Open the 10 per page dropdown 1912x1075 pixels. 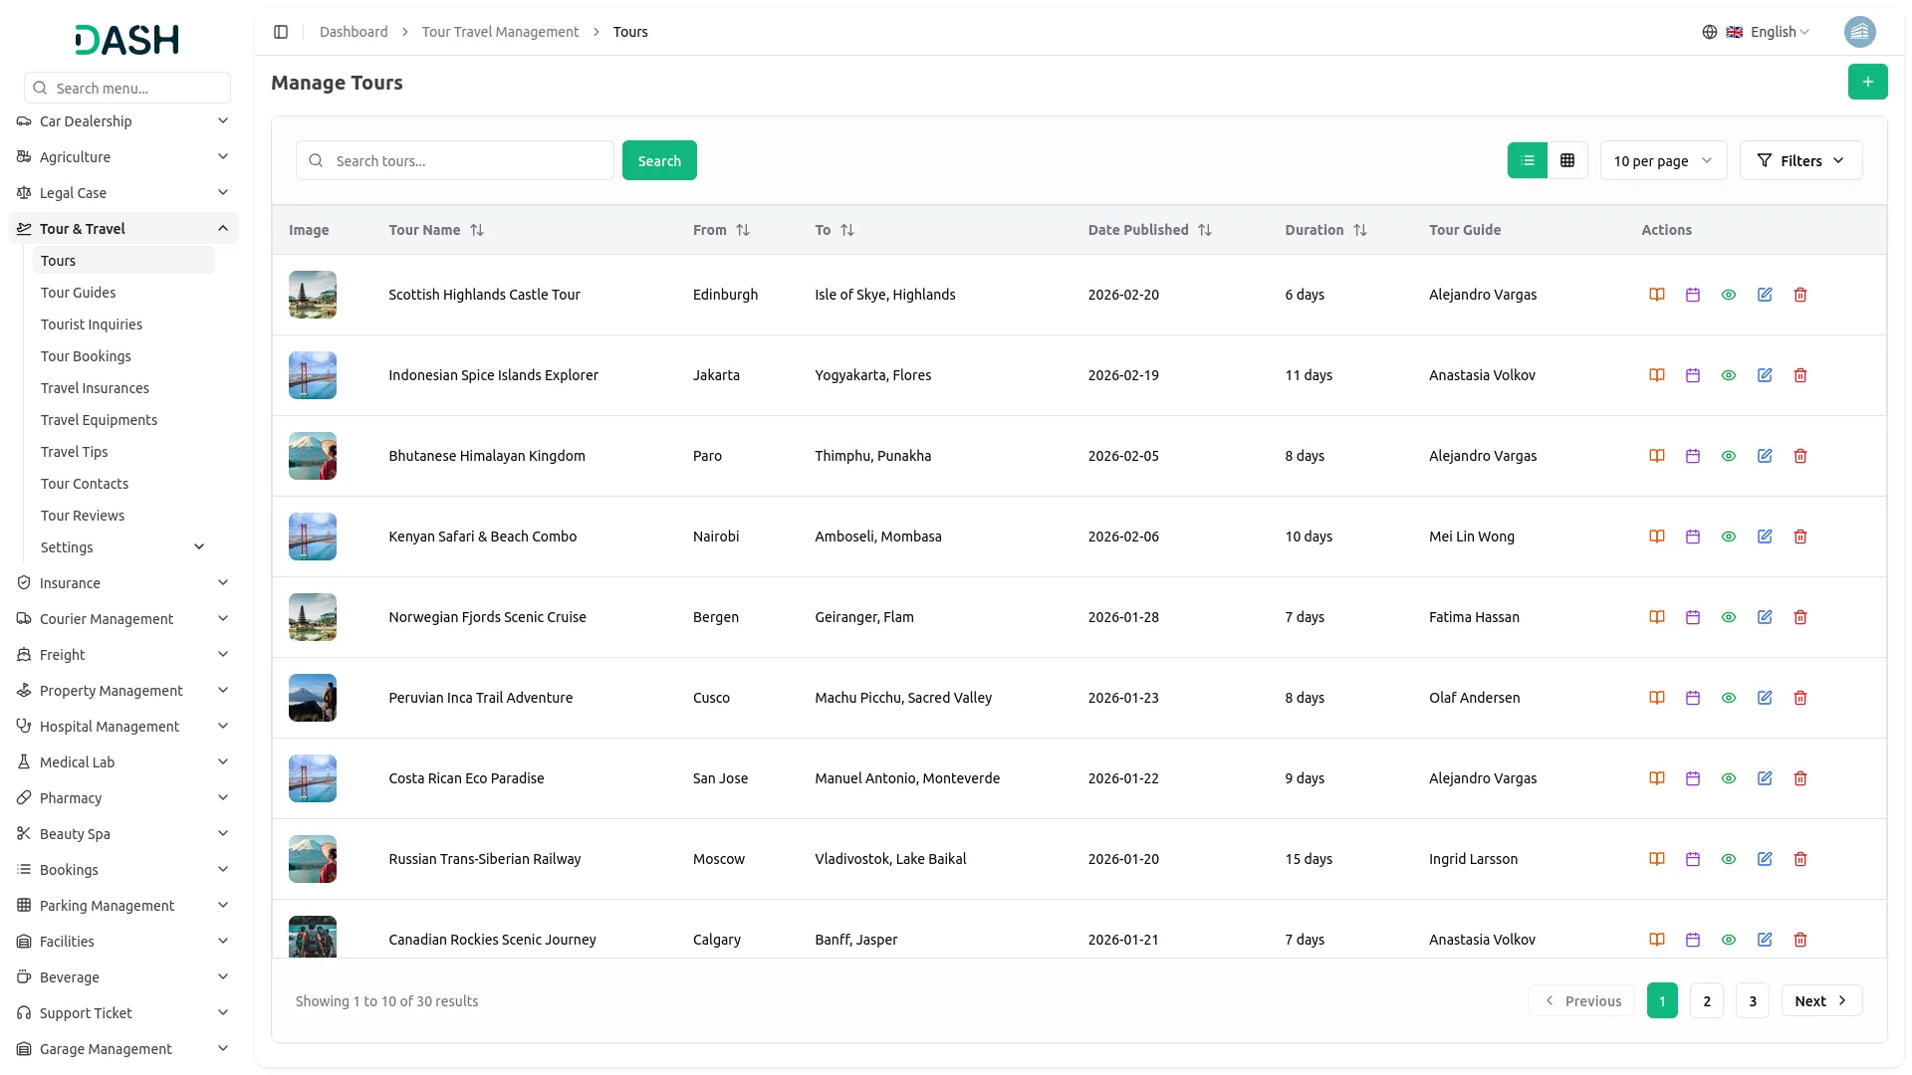click(1662, 160)
